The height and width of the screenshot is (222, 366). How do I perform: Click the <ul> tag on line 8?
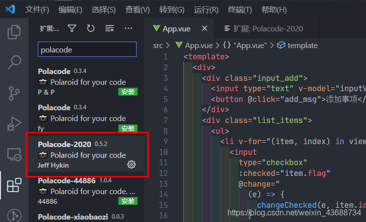point(220,131)
